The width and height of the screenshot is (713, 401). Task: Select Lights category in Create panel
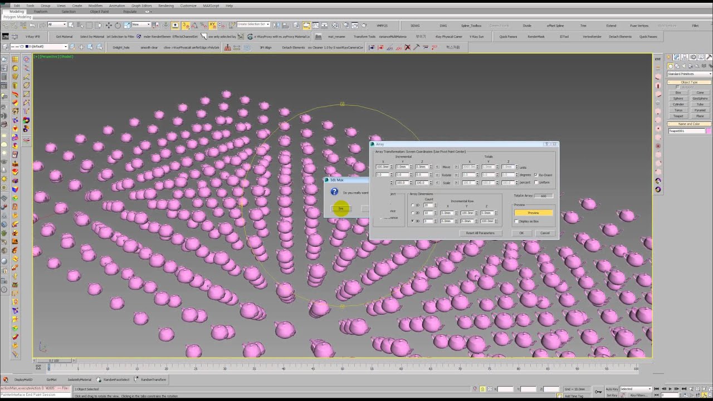pos(684,66)
